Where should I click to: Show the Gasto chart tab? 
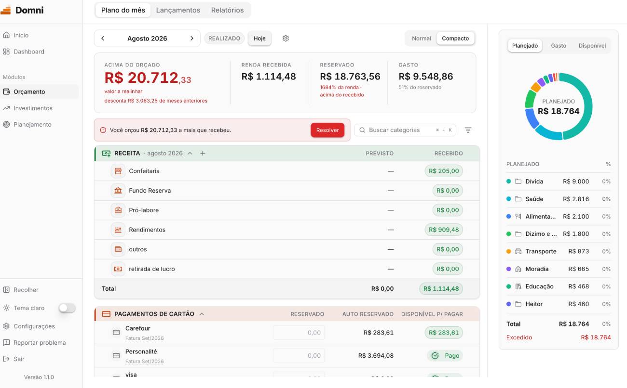tap(559, 46)
